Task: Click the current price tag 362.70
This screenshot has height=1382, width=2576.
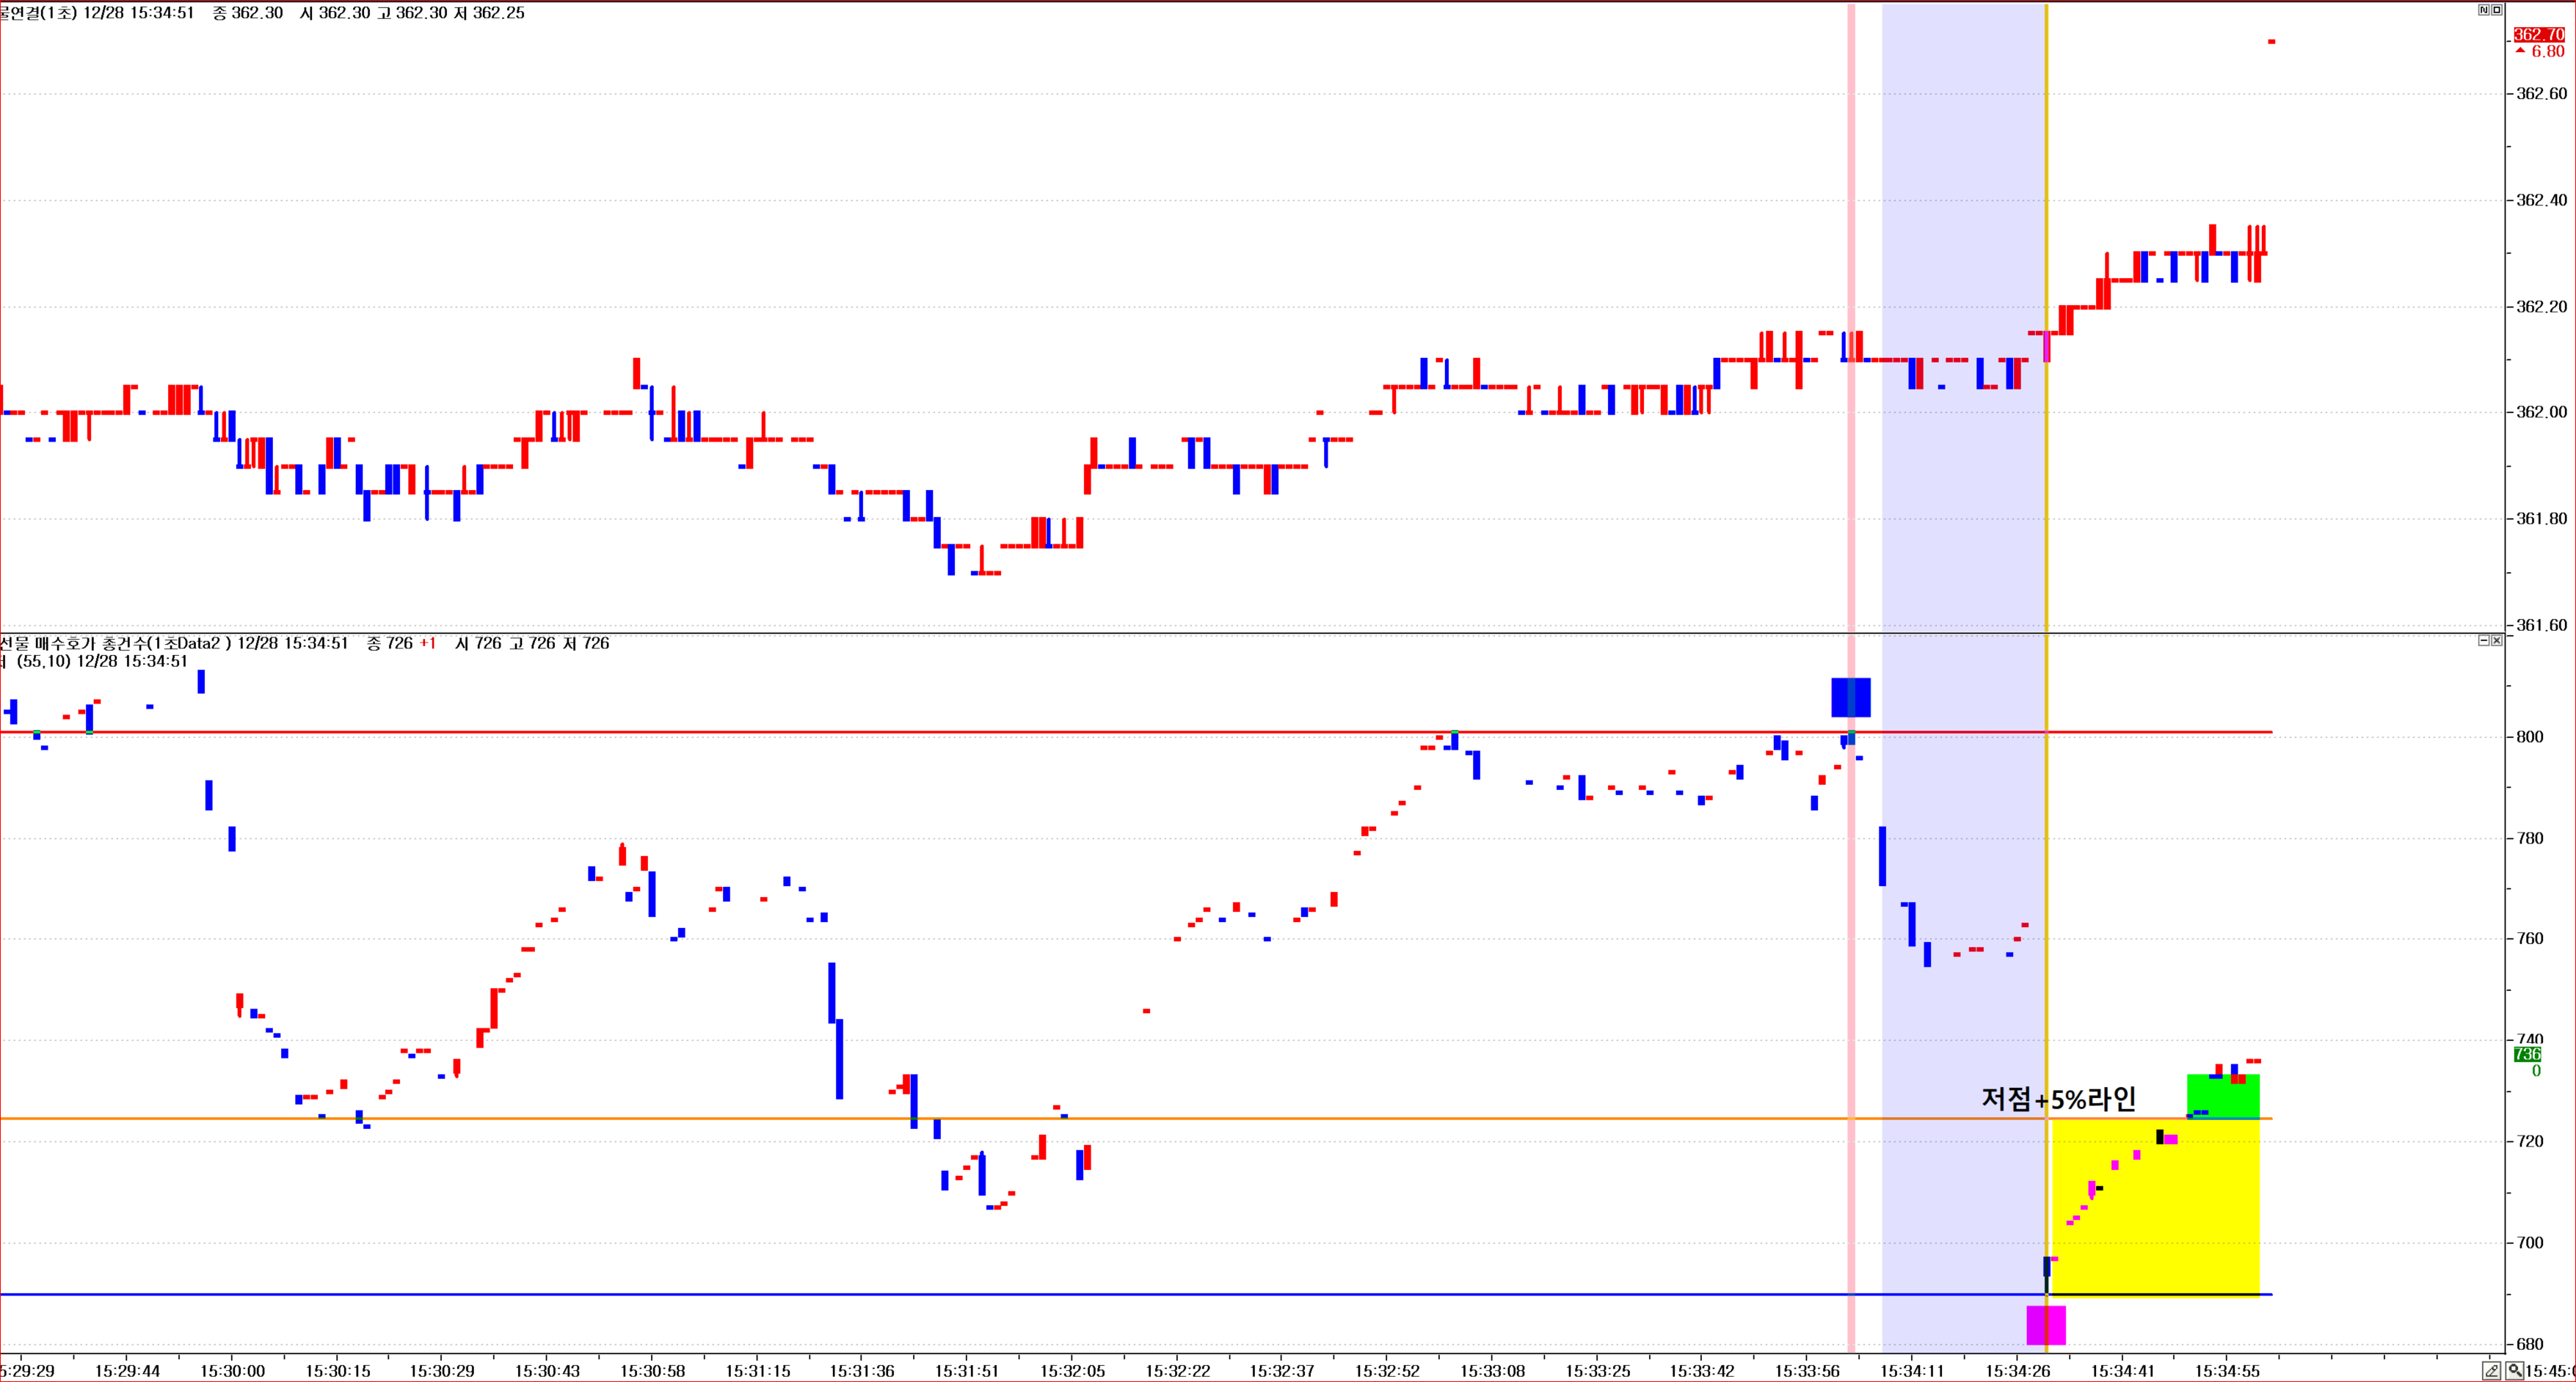Action: coord(2539,35)
